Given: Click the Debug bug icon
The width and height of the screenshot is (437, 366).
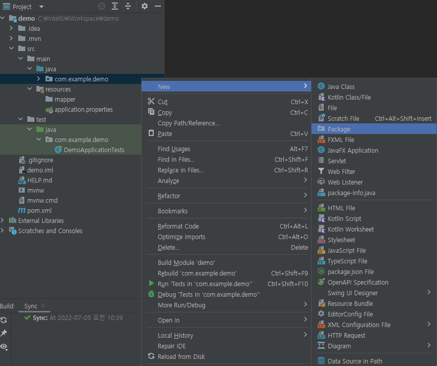Looking at the screenshot, I should click(151, 294).
